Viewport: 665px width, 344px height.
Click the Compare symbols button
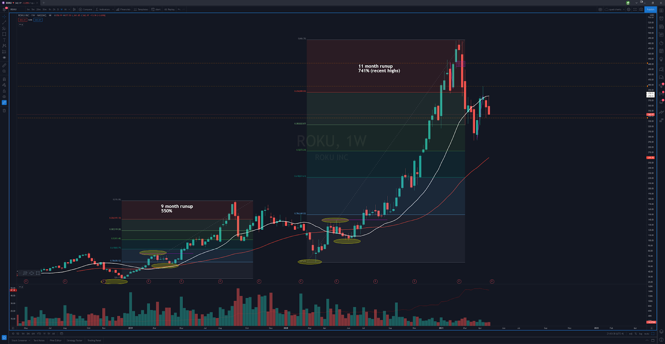pyautogui.click(x=85, y=10)
